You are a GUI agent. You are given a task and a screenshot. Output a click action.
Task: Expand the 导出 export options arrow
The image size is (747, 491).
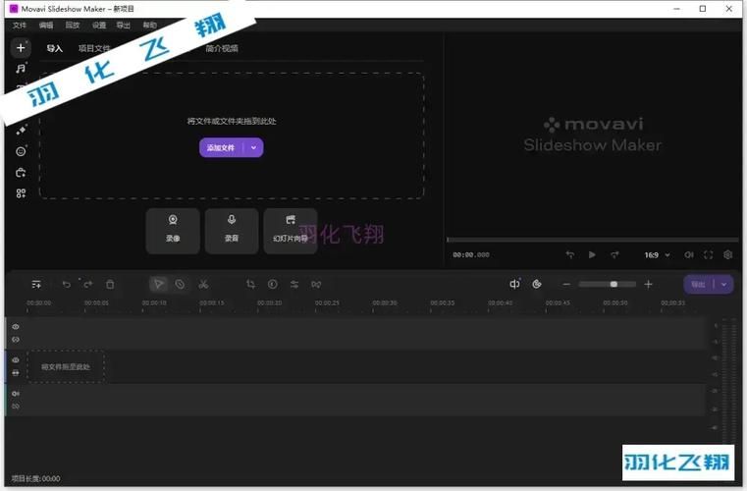723,285
